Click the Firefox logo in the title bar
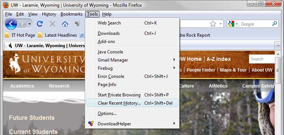 pos(6,5)
